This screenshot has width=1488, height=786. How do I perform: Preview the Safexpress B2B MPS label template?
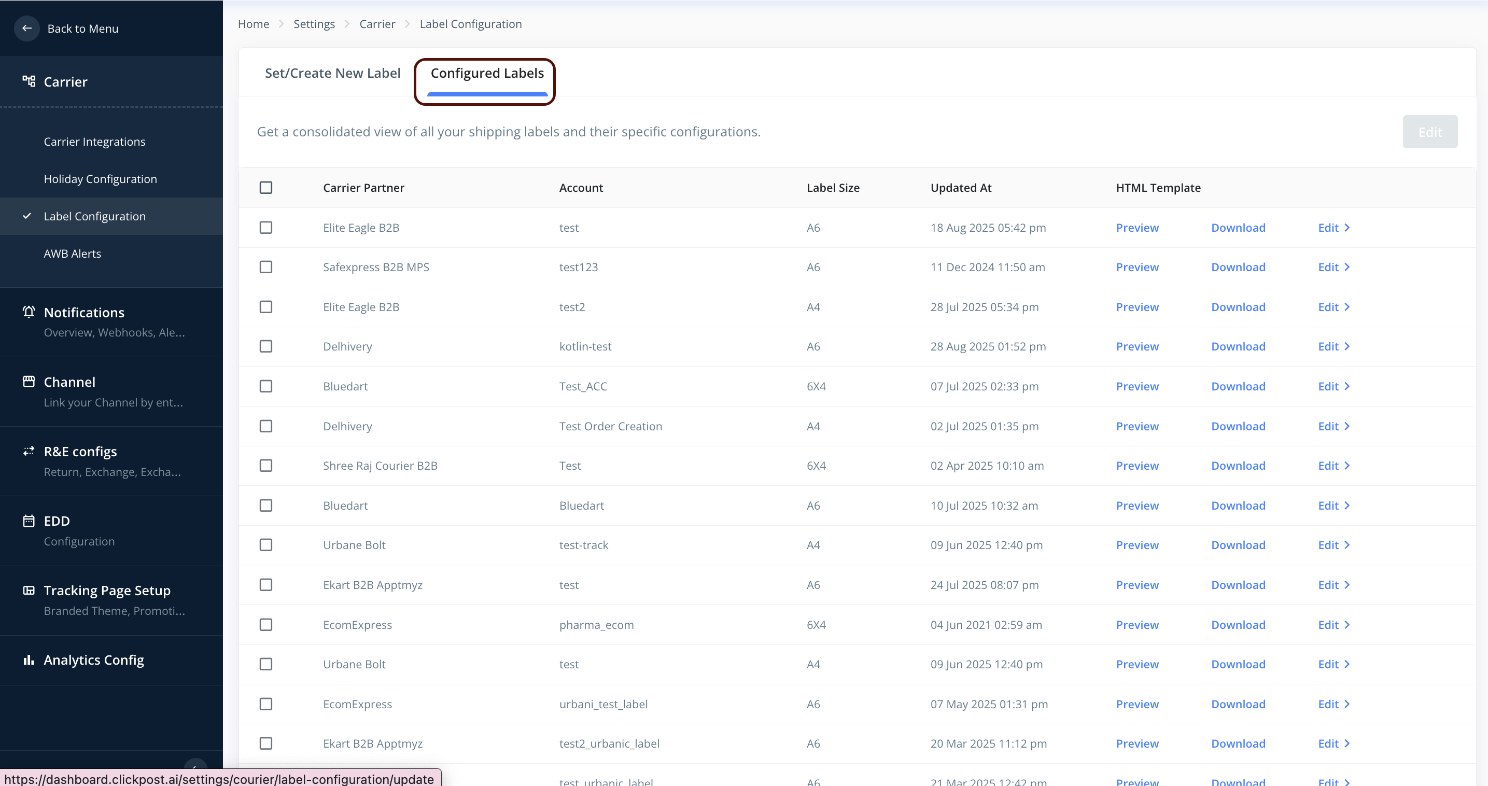pyautogui.click(x=1137, y=267)
